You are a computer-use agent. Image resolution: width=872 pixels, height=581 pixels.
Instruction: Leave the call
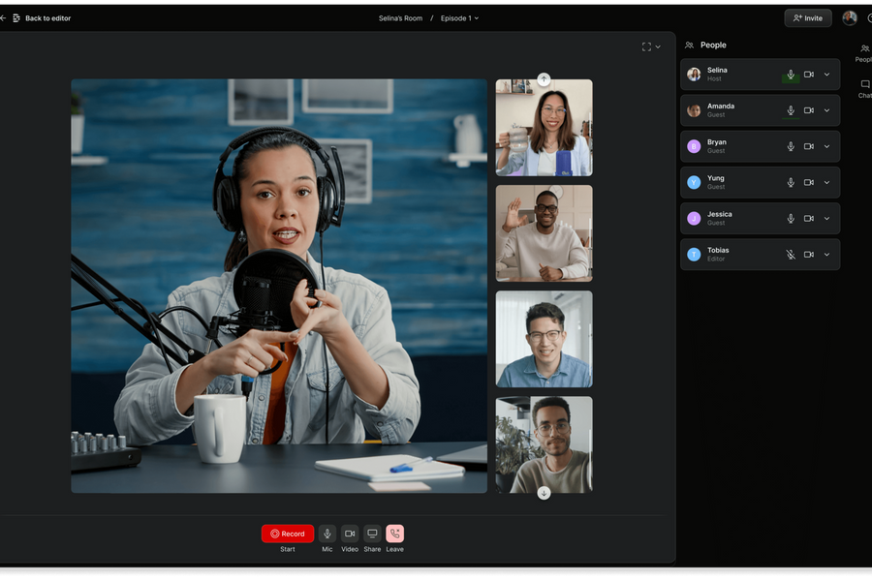[x=395, y=534]
